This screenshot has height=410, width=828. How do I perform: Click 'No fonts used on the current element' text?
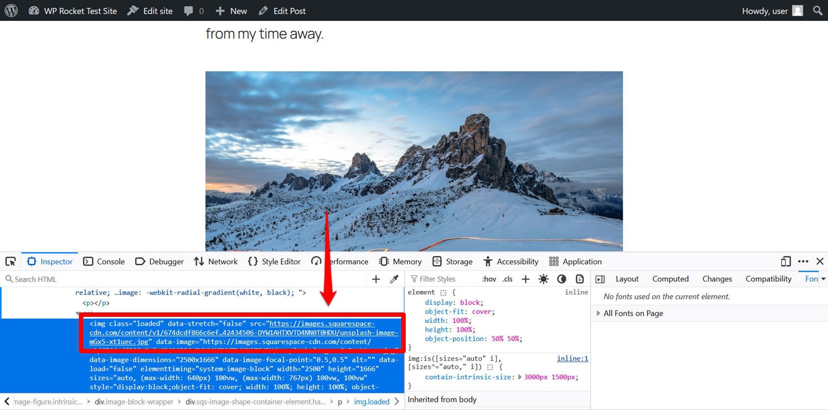[x=666, y=296]
